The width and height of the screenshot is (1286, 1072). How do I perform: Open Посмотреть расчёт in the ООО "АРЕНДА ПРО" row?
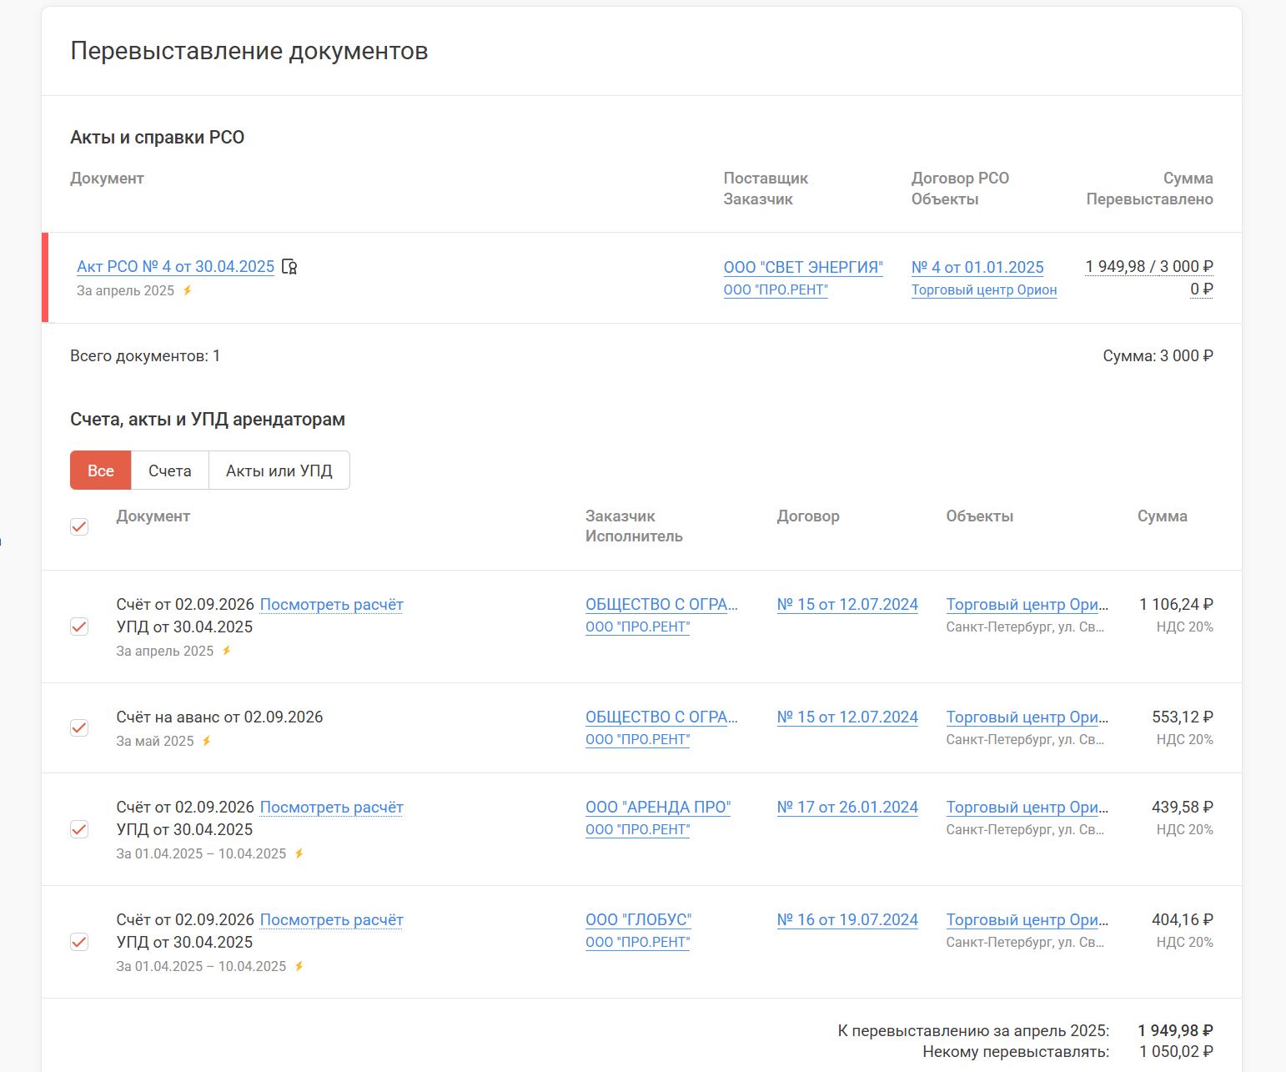(x=332, y=808)
